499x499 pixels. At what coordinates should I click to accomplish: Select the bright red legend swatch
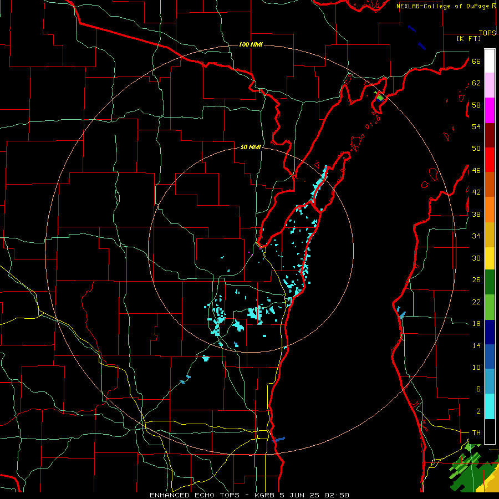click(x=490, y=160)
